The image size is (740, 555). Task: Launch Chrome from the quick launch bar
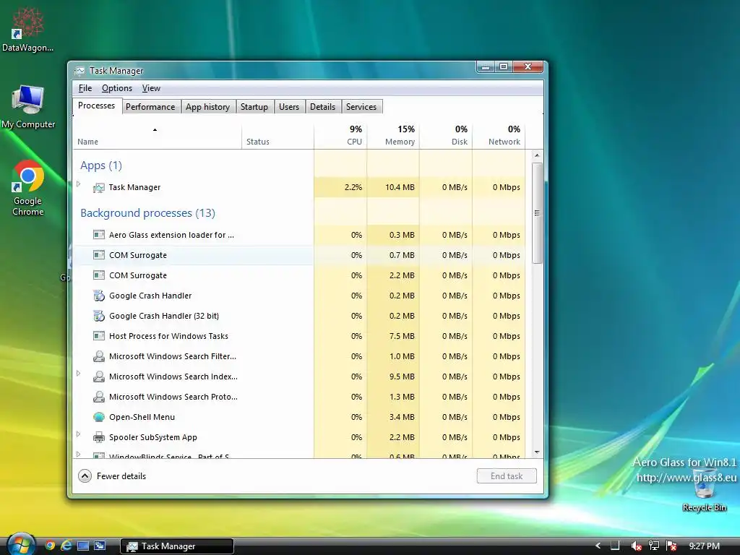(x=50, y=546)
